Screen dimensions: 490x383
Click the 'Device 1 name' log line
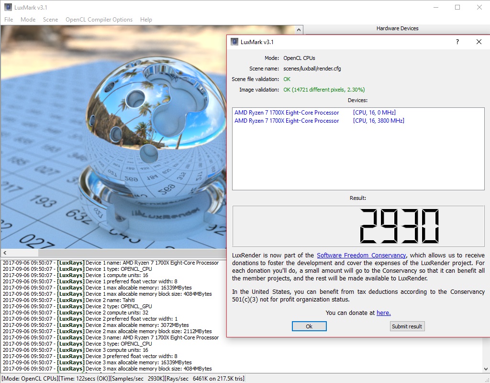pyautogui.click(x=111, y=263)
